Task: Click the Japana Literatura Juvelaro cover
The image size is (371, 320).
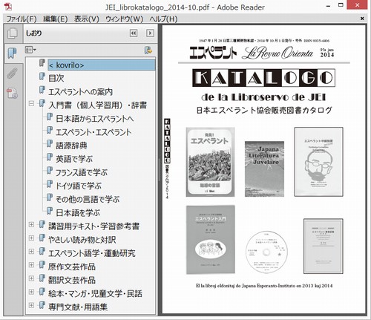Action: 264,169
